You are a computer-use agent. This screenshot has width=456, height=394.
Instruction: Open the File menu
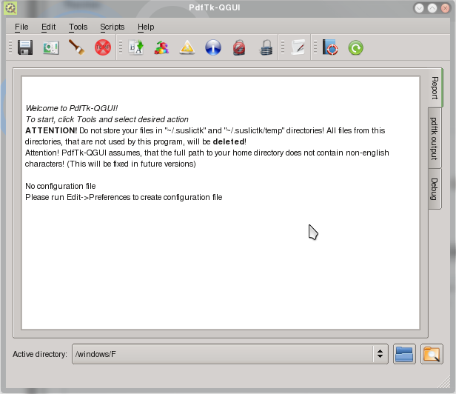pyautogui.click(x=21, y=27)
